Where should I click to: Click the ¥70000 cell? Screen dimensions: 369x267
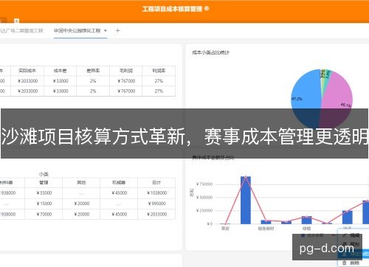click(44, 215)
